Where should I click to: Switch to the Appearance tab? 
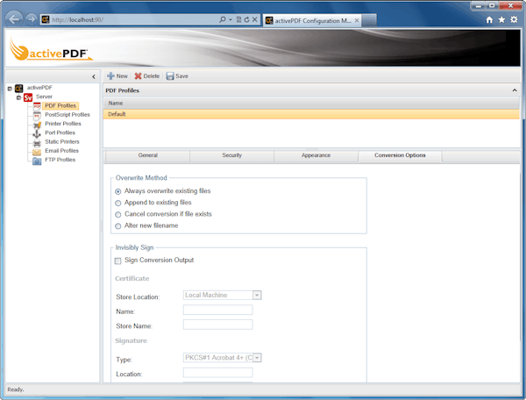click(316, 155)
